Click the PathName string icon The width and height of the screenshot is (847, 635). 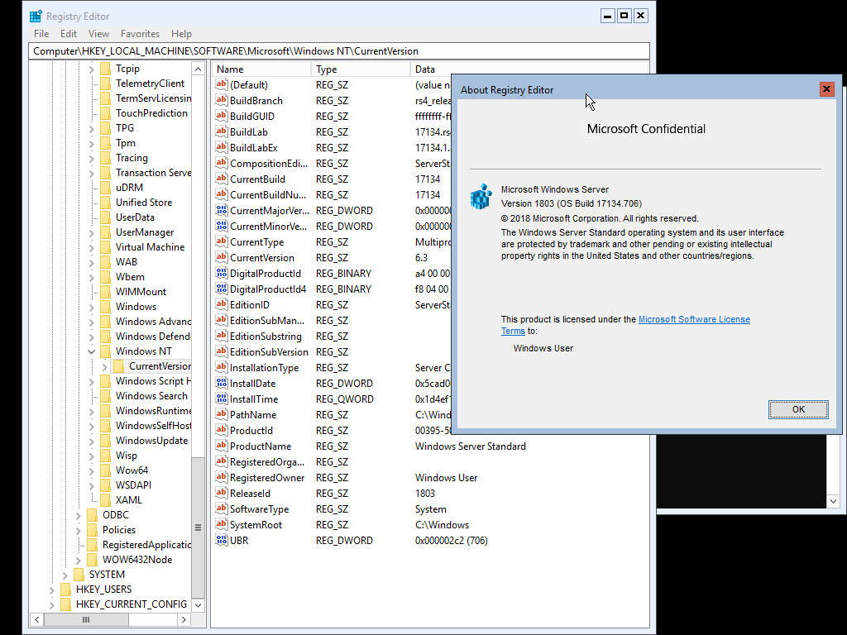[x=221, y=414]
